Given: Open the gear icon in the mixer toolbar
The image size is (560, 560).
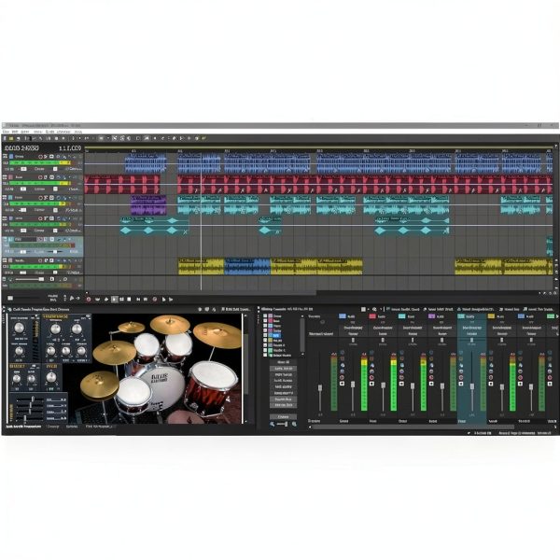Looking at the screenshot, I should [x=374, y=309].
